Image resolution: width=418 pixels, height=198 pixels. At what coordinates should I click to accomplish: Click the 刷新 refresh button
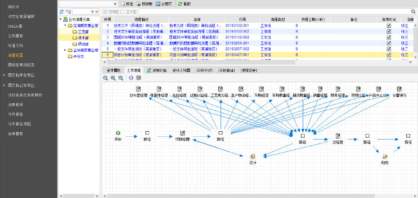point(184,3)
